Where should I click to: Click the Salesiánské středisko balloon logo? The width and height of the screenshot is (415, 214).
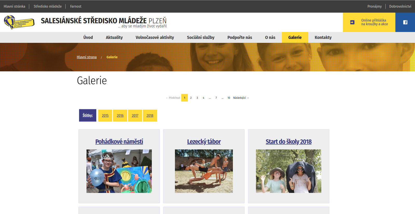pyautogui.click(x=19, y=22)
